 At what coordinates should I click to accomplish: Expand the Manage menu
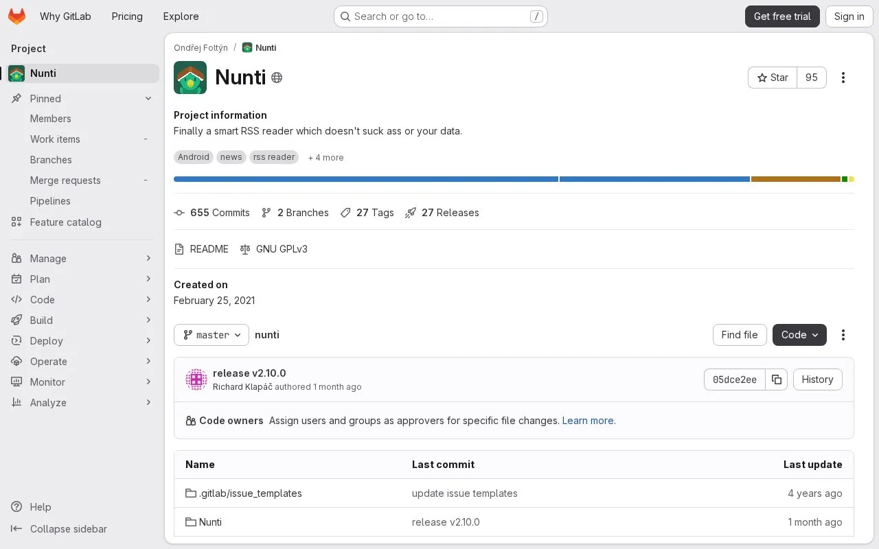82,259
